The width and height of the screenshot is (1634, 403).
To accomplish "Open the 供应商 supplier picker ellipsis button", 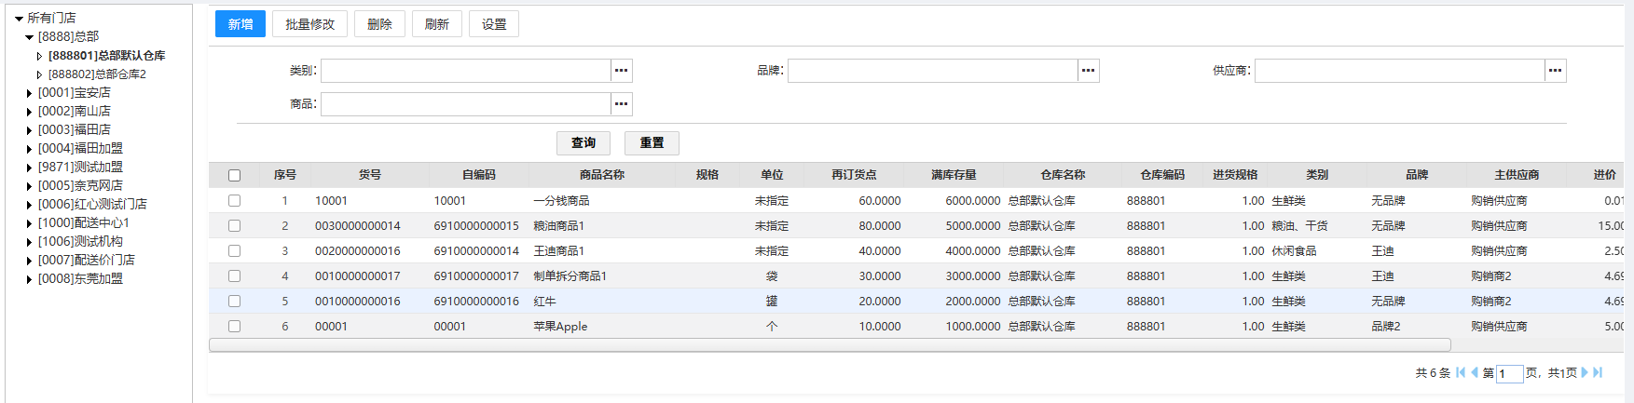I will click(x=1556, y=71).
